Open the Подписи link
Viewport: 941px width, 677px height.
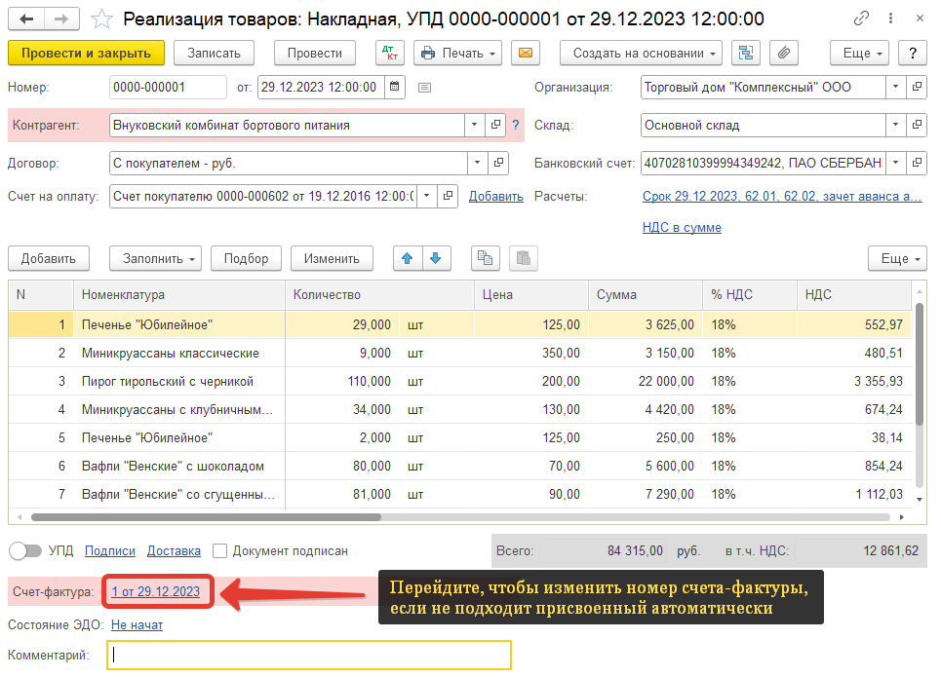point(110,550)
